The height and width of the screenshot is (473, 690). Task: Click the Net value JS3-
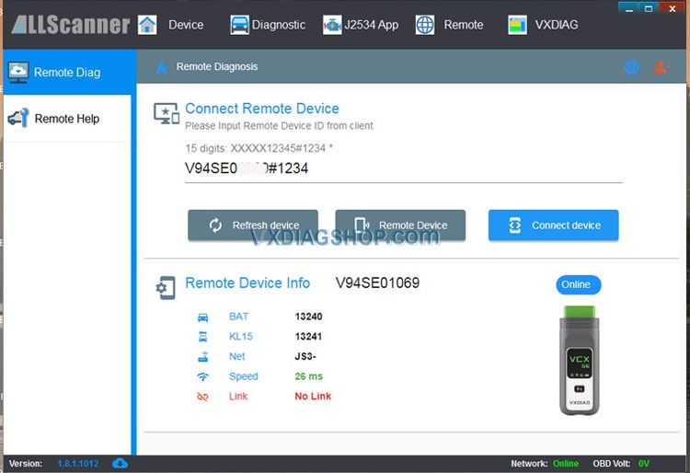click(305, 356)
